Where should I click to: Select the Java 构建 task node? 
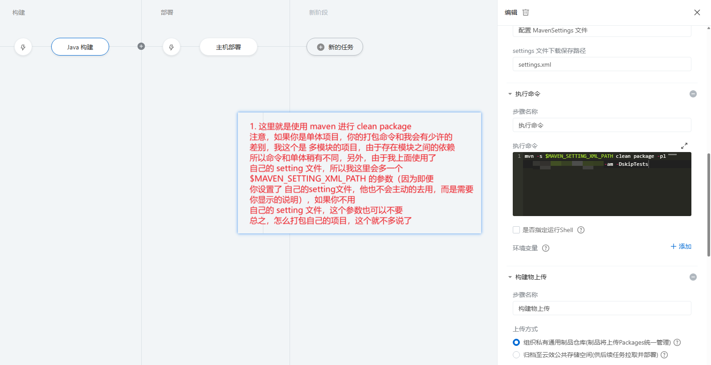point(80,47)
